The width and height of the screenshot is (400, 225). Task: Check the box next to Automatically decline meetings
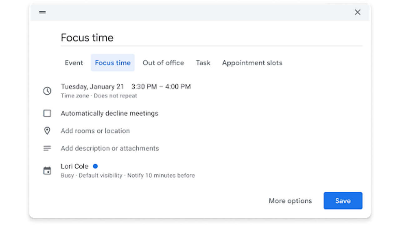coord(47,113)
